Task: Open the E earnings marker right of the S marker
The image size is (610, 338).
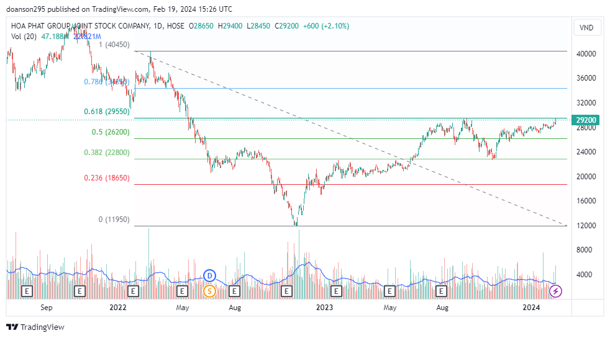Action: pyautogui.click(x=234, y=291)
